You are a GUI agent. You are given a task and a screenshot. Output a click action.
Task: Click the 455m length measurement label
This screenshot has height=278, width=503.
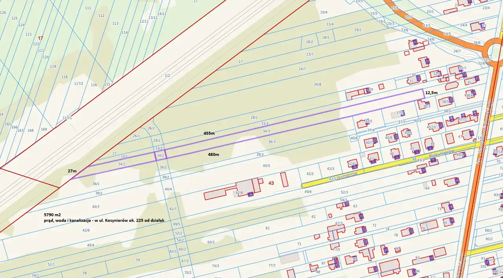pos(209,133)
